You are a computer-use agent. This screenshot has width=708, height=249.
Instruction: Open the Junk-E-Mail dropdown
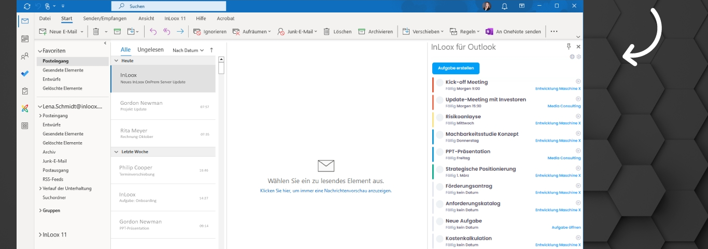coord(316,32)
